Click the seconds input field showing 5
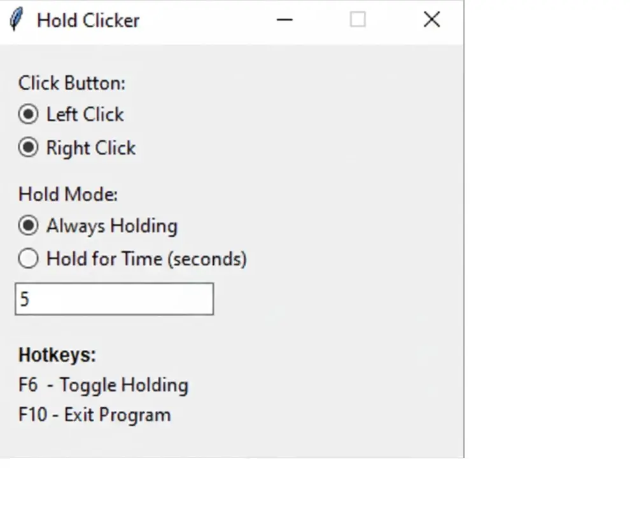 [x=113, y=298]
